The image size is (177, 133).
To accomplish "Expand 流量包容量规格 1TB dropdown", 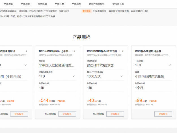I will point(74,76).
